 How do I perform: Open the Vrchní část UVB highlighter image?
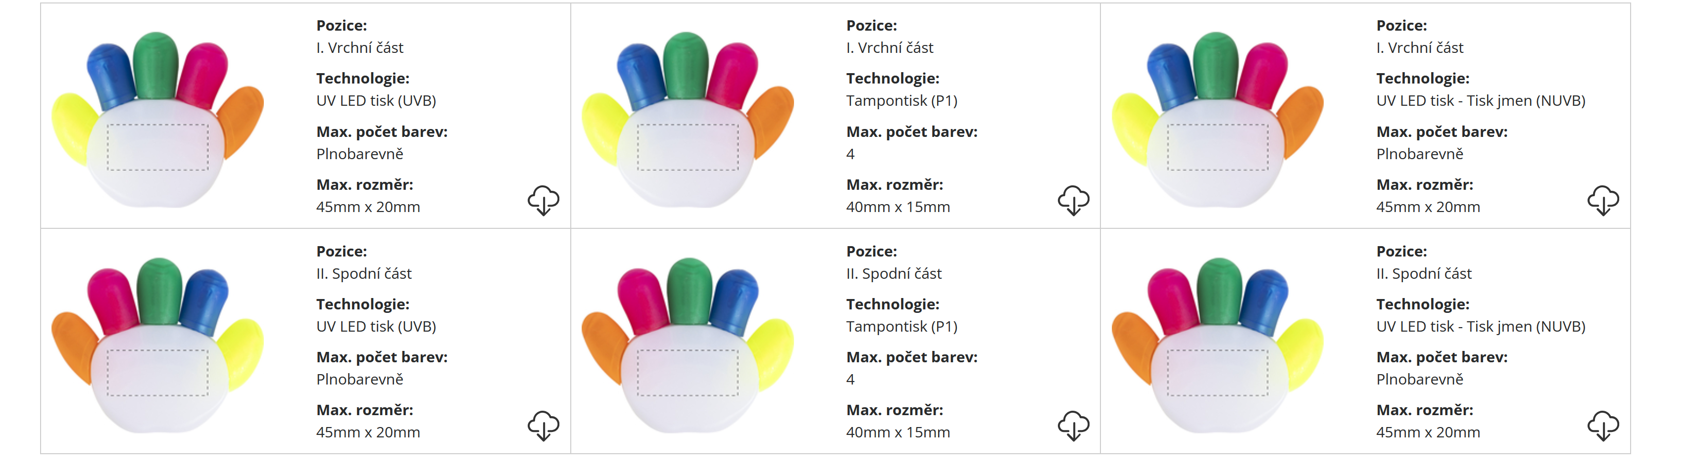(x=157, y=119)
